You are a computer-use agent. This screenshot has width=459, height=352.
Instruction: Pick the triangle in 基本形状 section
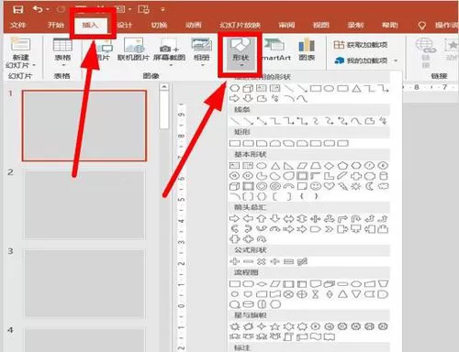(x=275, y=166)
